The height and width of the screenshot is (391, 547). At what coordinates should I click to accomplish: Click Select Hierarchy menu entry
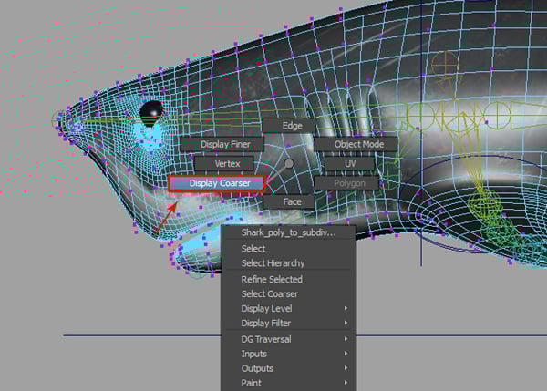pos(288,263)
